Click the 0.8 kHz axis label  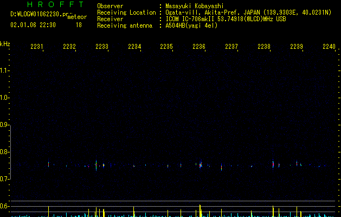click(x=4, y=152)
